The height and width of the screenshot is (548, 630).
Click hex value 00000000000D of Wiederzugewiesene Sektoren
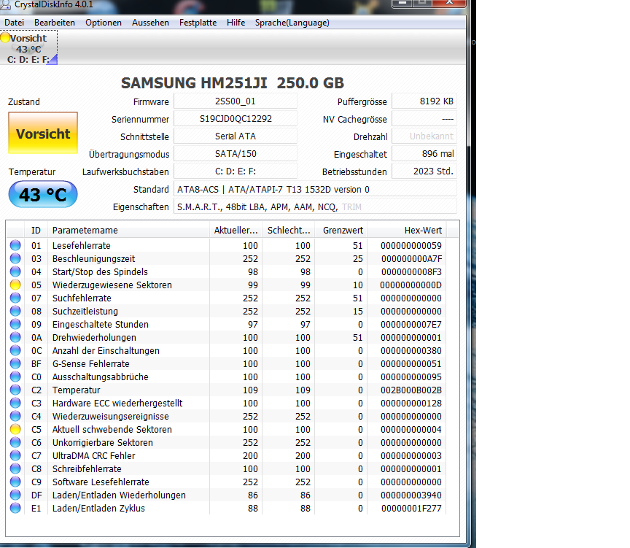coord(411,285)
